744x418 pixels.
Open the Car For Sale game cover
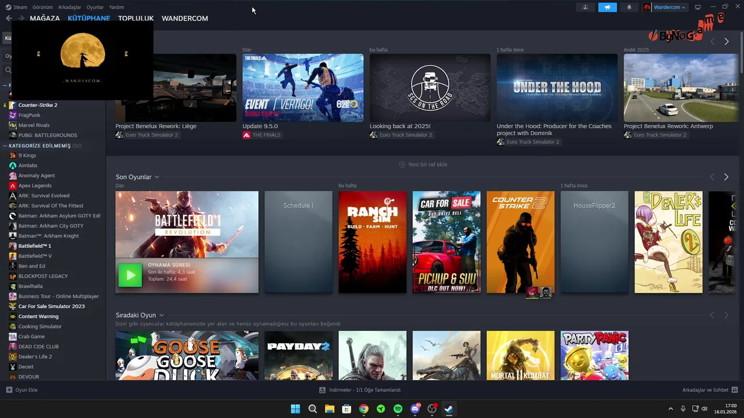(x=446, y=242)
